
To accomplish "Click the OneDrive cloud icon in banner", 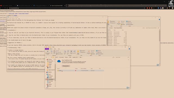I will (59, 61).
